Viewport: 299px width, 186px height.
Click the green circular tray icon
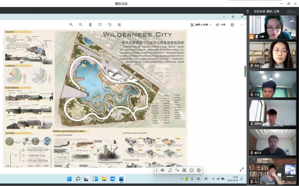[x=187, y=179]
